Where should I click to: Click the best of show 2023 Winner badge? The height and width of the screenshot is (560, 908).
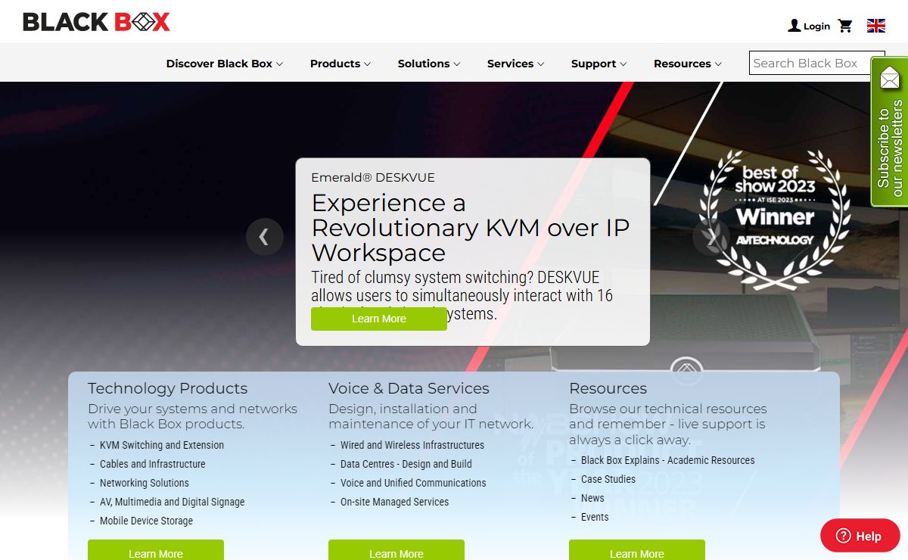775,219
